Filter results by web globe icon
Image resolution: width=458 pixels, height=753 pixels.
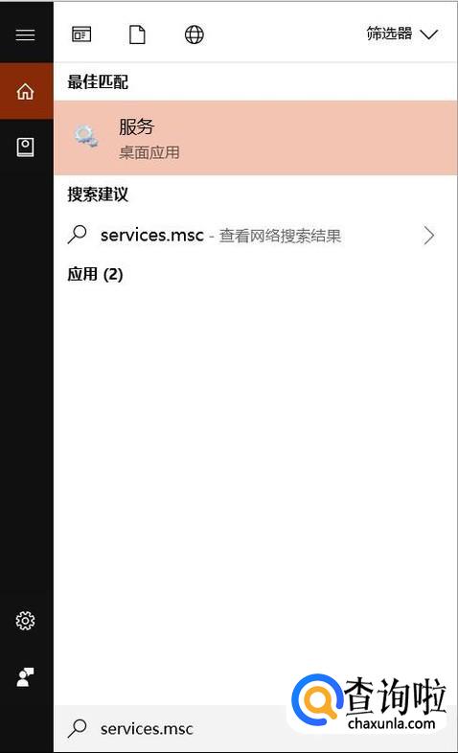(x=194, y=34)
